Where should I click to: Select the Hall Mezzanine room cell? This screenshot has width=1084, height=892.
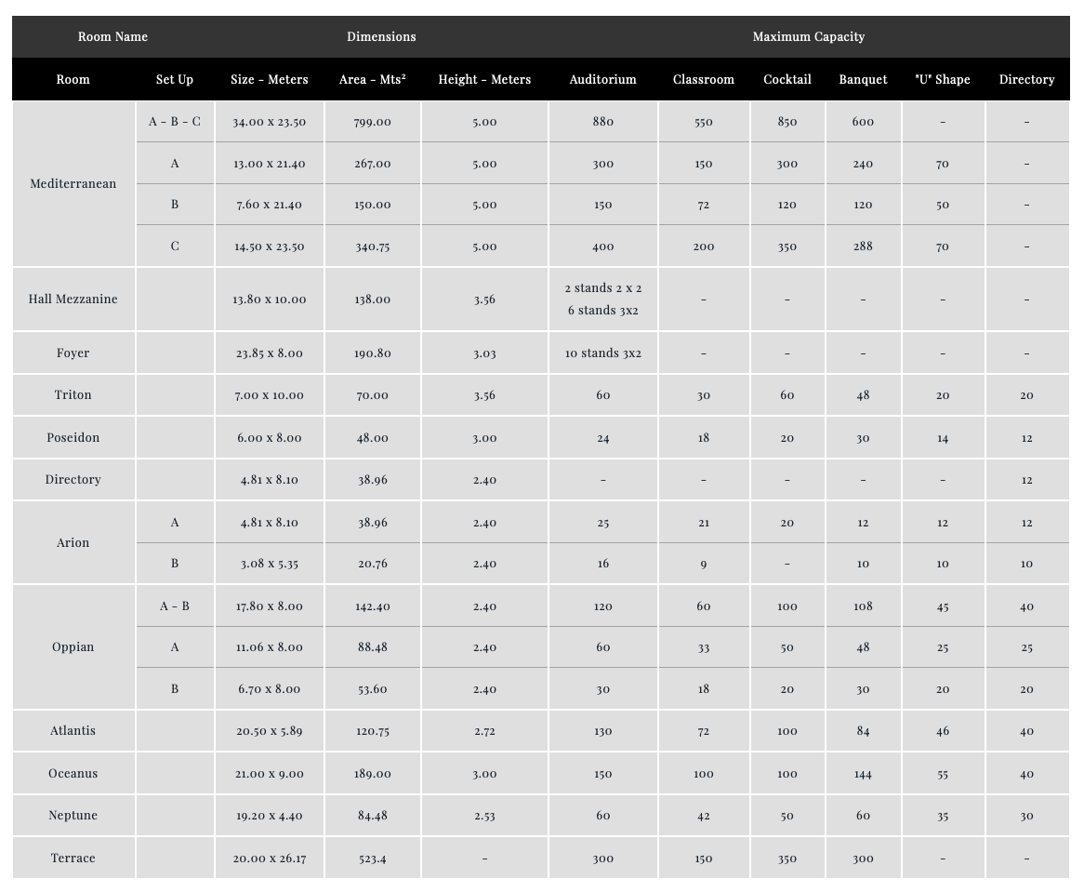(x=73, y=300)
